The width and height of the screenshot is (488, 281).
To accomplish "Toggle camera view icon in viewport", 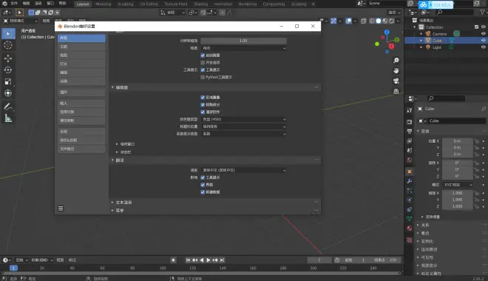I will tap(396, 81).
